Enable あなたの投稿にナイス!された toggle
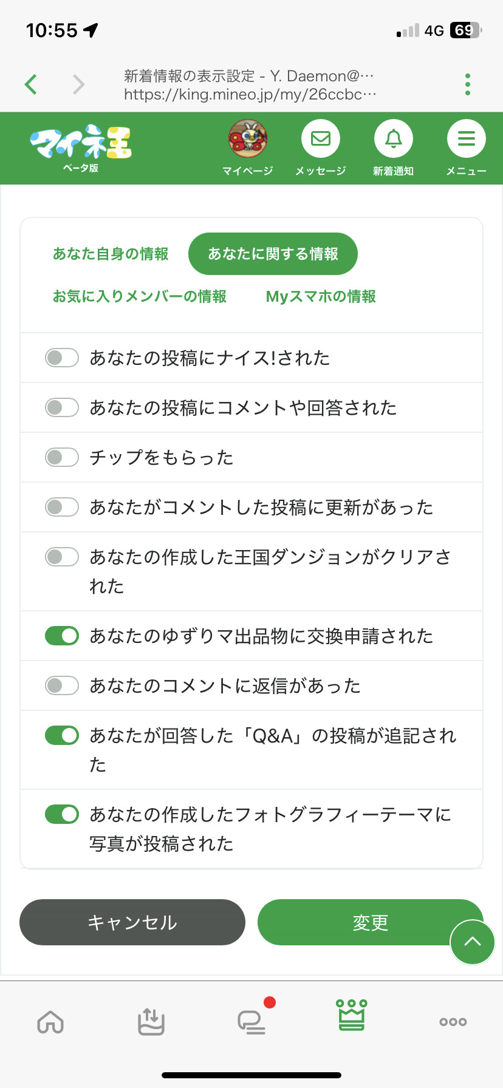 (x=62, y=358)
